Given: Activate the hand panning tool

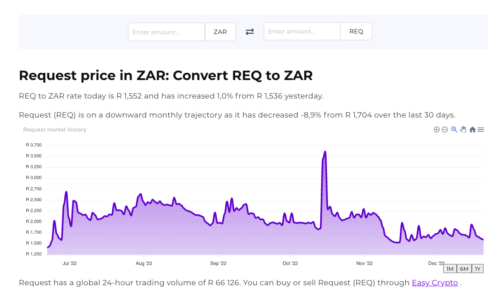Looking at the screenshot, I should (463, 130).
